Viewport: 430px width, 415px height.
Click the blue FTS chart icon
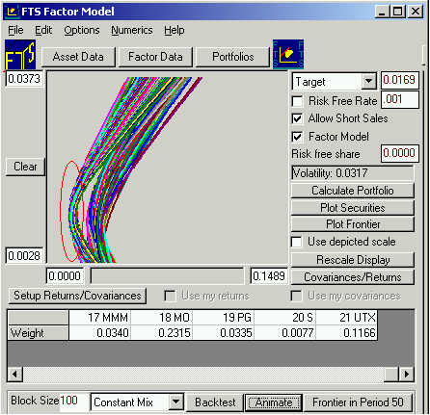[288, 54]
